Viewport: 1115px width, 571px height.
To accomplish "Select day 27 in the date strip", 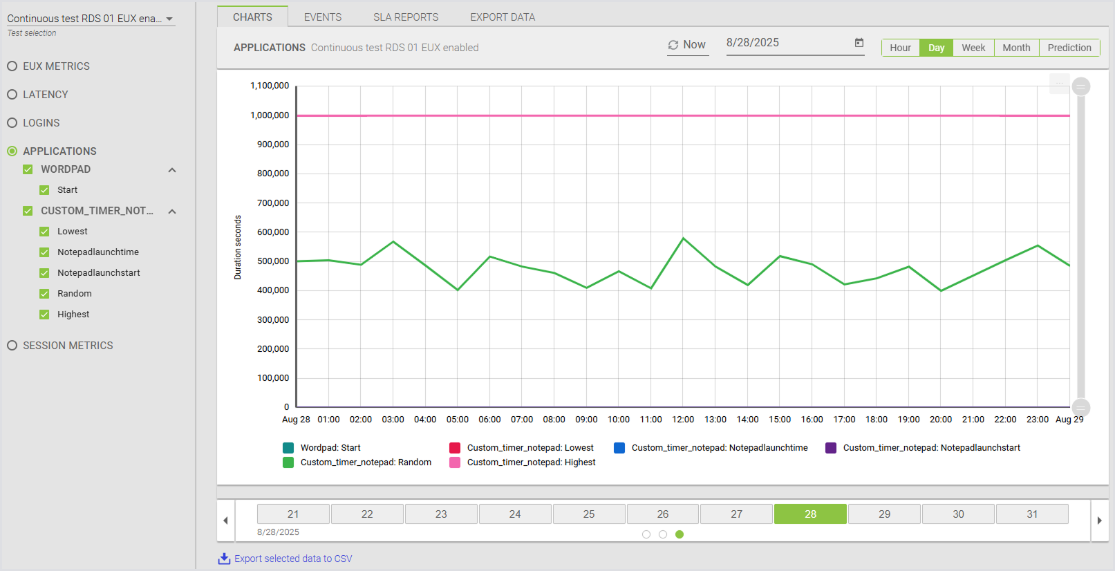I will [x=736, y=514].
